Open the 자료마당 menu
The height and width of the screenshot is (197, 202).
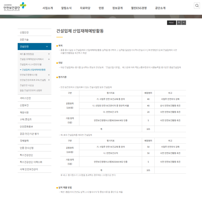tap(85, 8)
